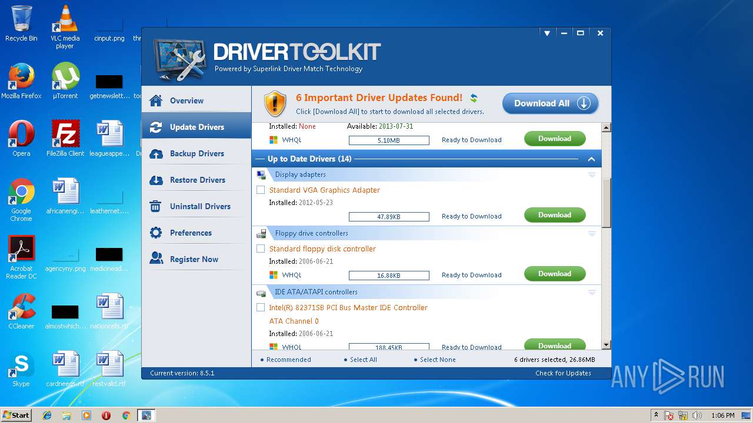The height and width of the screenshot is (423, 753).
Task: Open Internet Explorer from the taskbar
Action: point(47,415)
